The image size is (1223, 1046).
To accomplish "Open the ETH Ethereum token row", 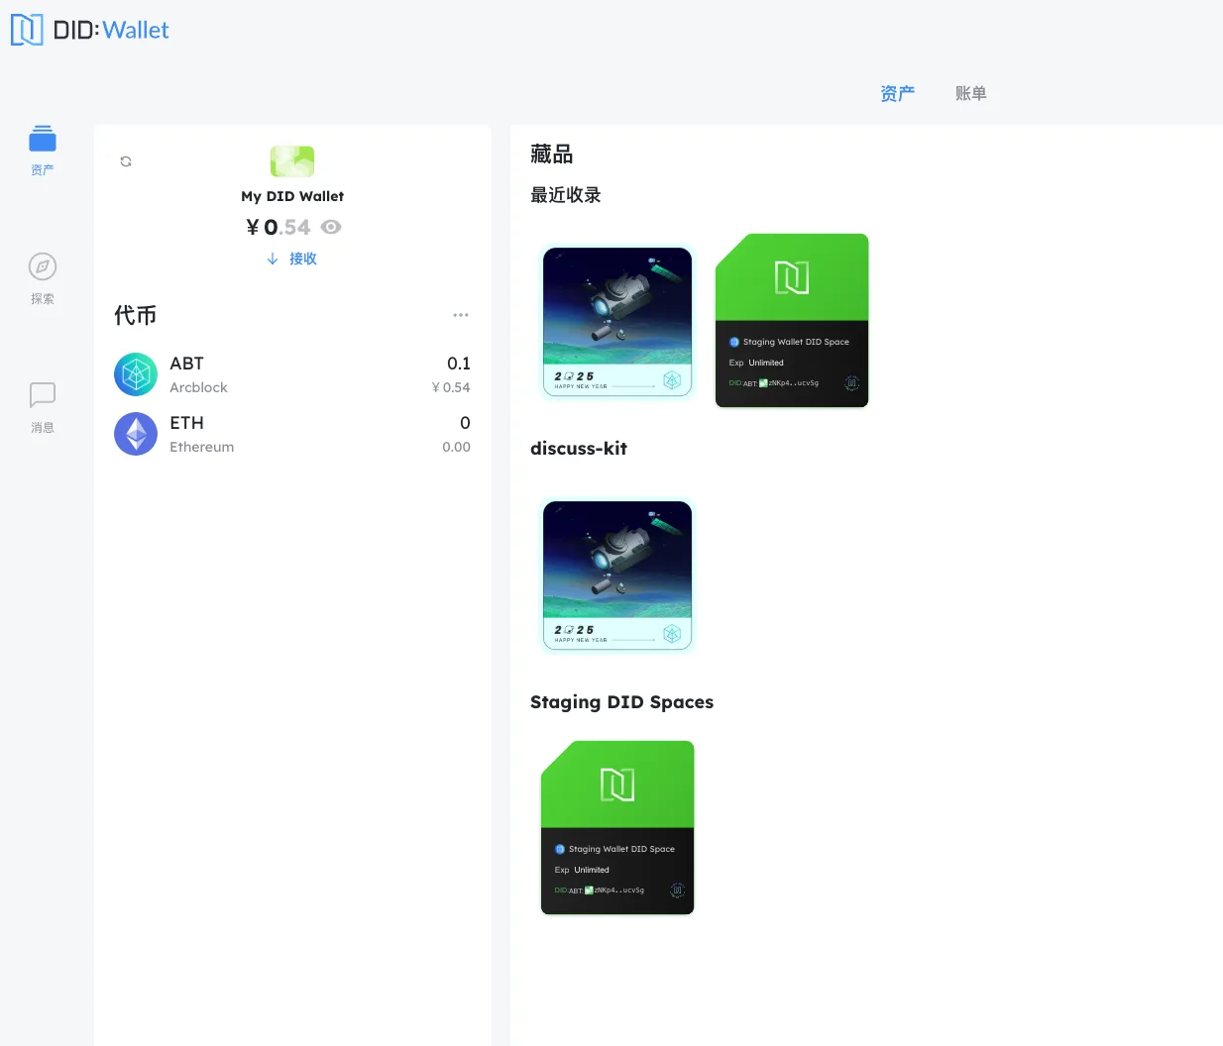I will point(292,434).
